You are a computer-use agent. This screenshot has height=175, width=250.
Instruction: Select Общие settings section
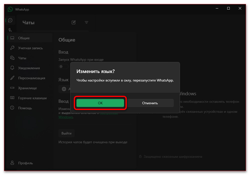tap(30, 38)
